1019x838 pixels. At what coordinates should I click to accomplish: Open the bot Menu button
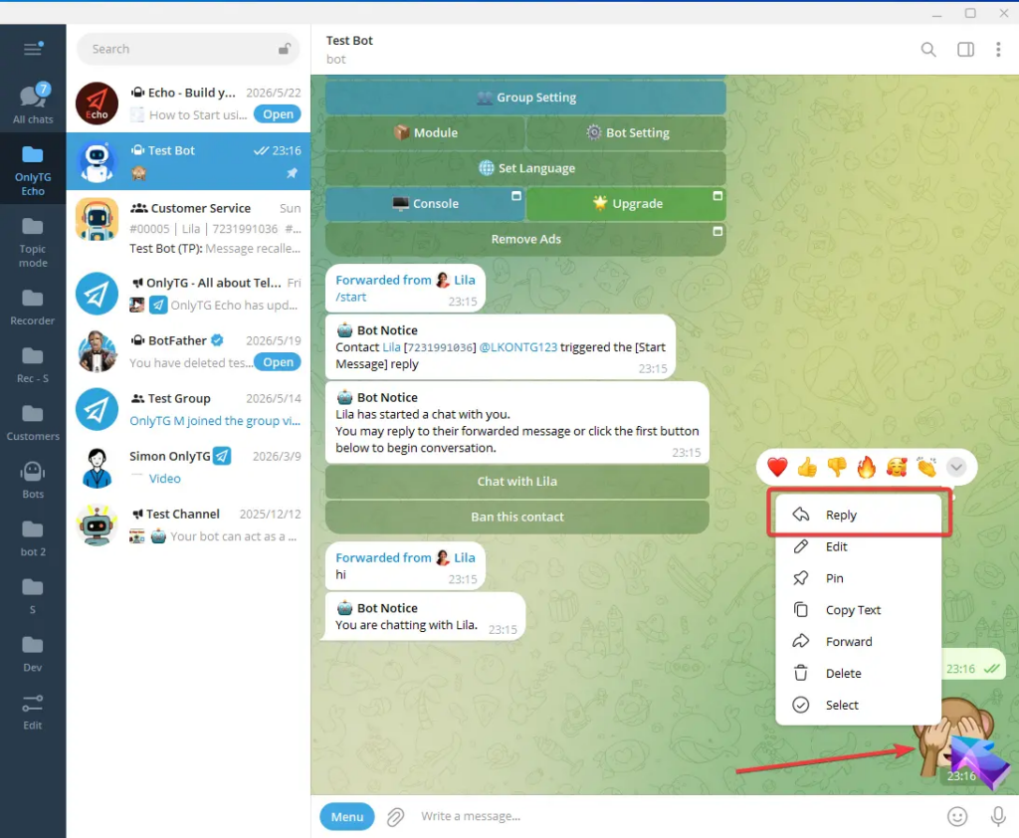point(347,817)
